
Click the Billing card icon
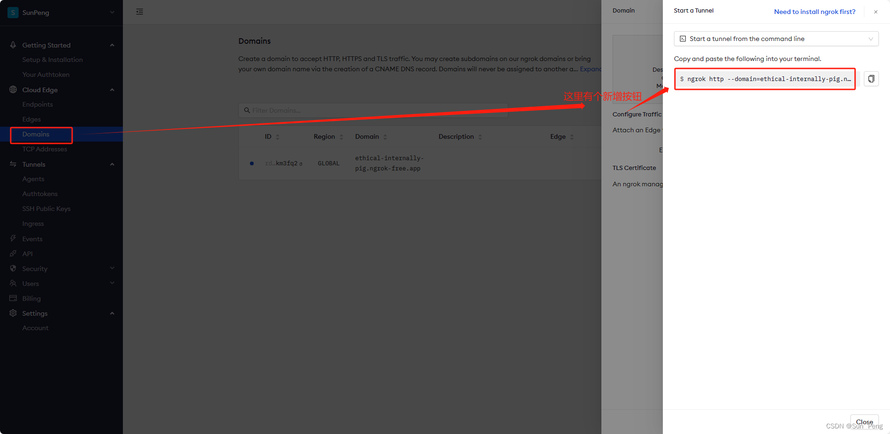coord(13,298)
